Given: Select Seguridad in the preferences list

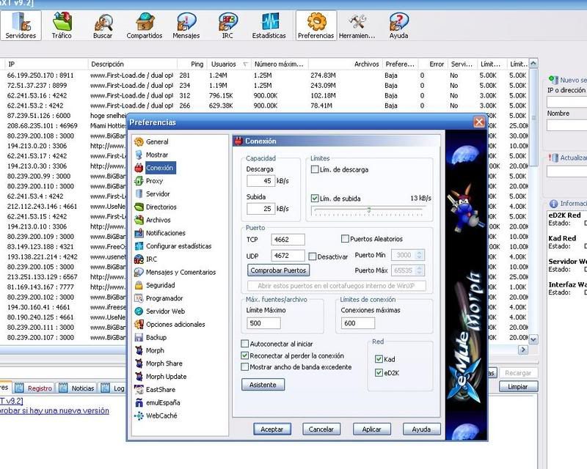Looking at the screenshot, I should coord(155,285).
